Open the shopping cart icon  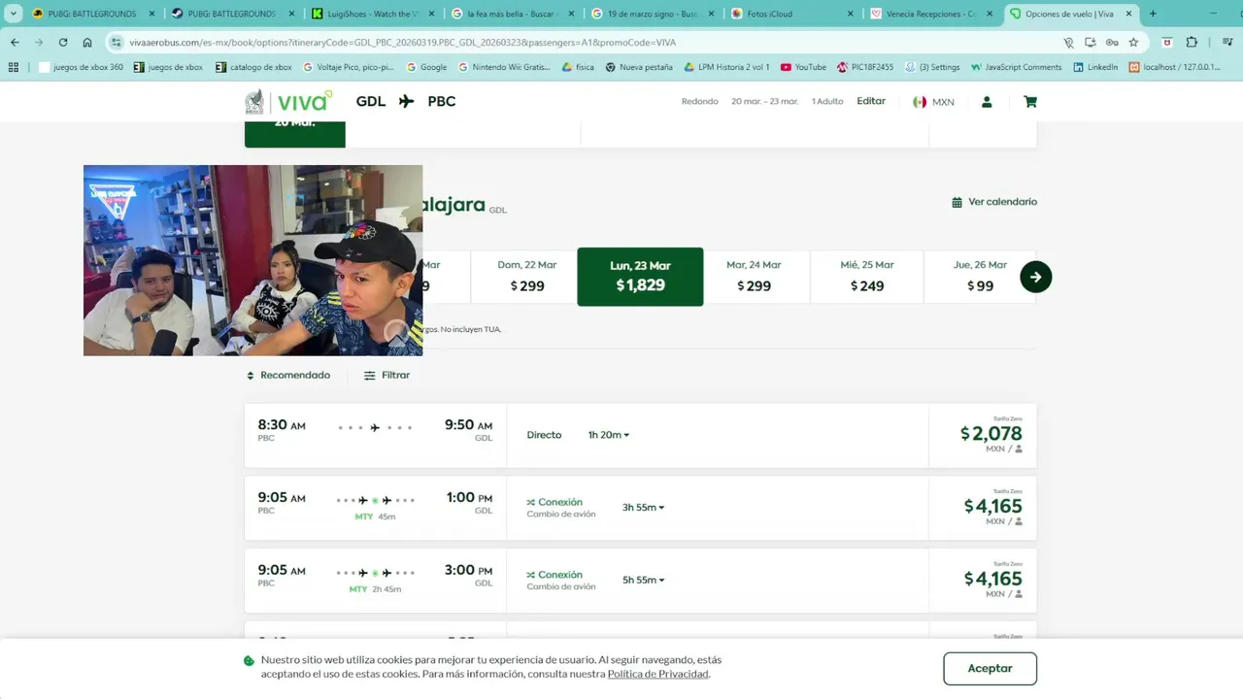(1030, 102)
